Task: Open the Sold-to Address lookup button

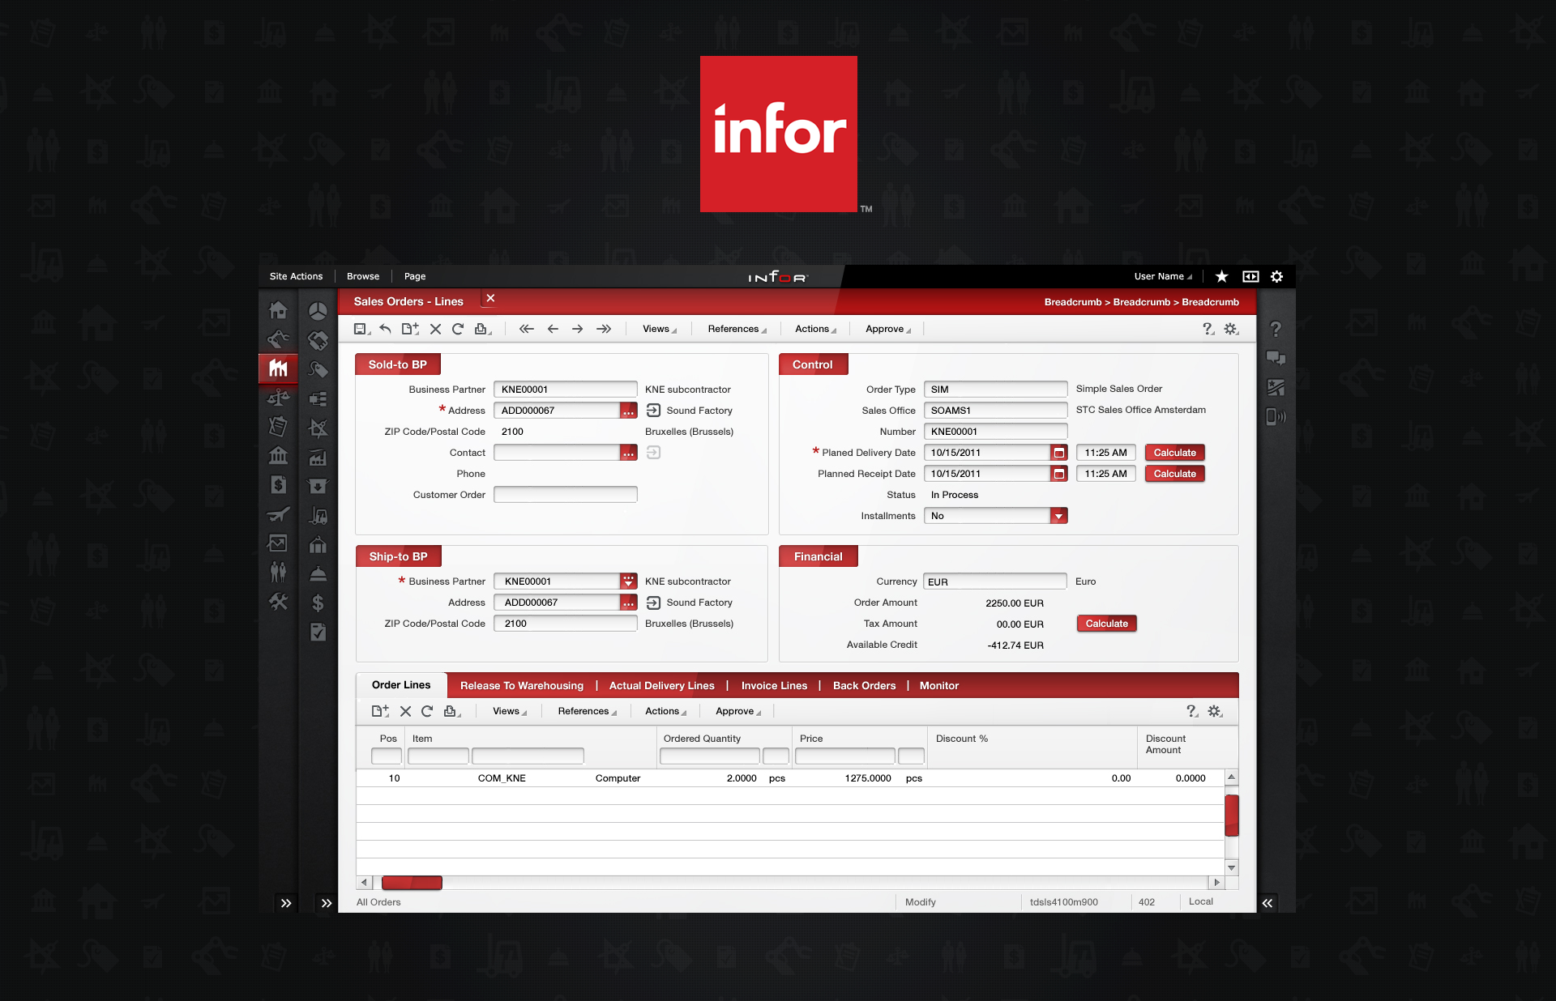Action: point(629,411)
